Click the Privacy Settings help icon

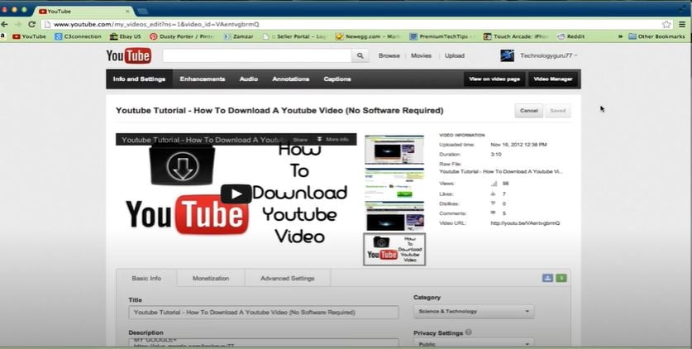[468, 332]
